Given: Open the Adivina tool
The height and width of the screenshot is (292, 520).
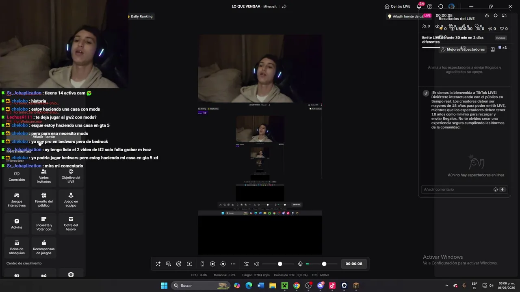Looking at the screenshot, I should [17, 224].
